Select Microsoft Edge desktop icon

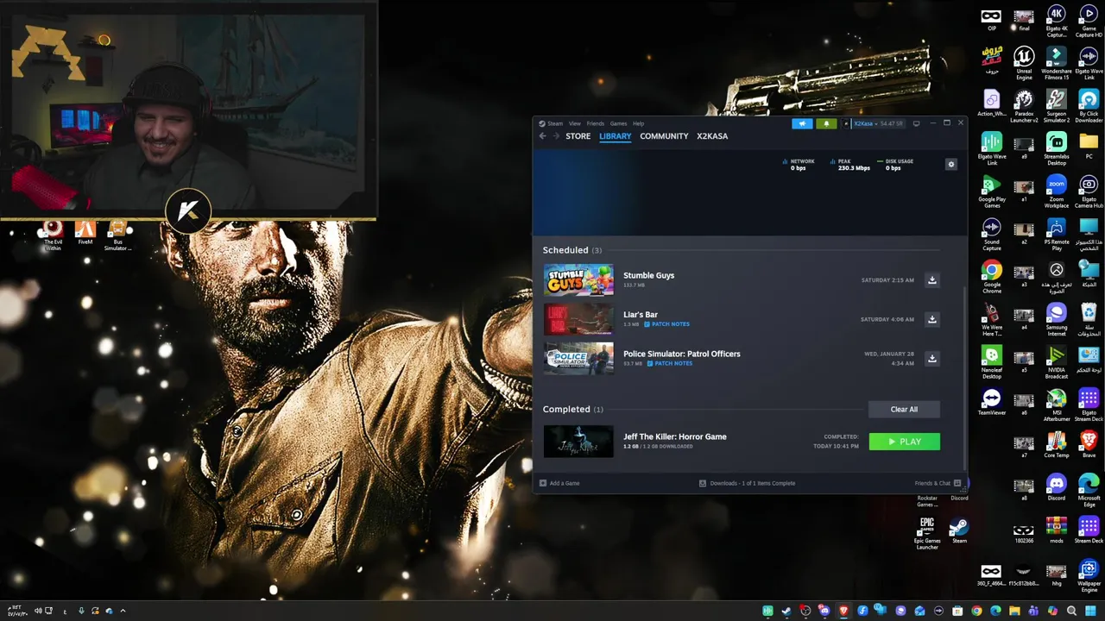(1089, 490)
